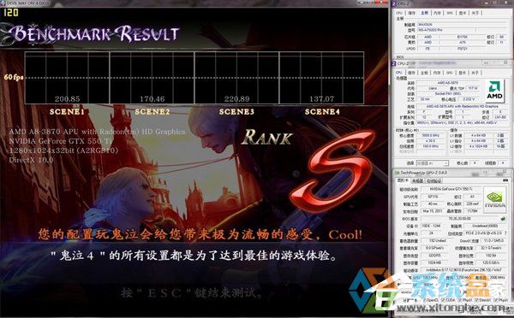Open the validation tab in GPU-Z

[433, 180]
